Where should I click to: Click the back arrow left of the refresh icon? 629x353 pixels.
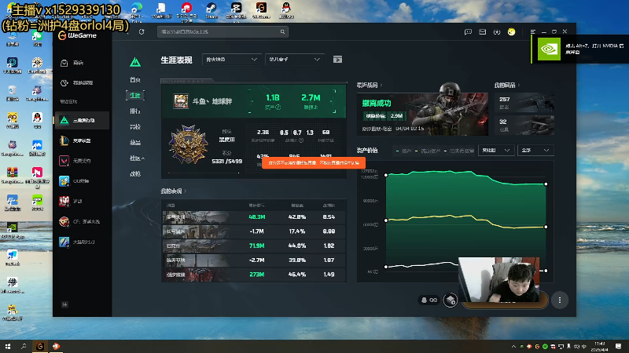point(127,32)
